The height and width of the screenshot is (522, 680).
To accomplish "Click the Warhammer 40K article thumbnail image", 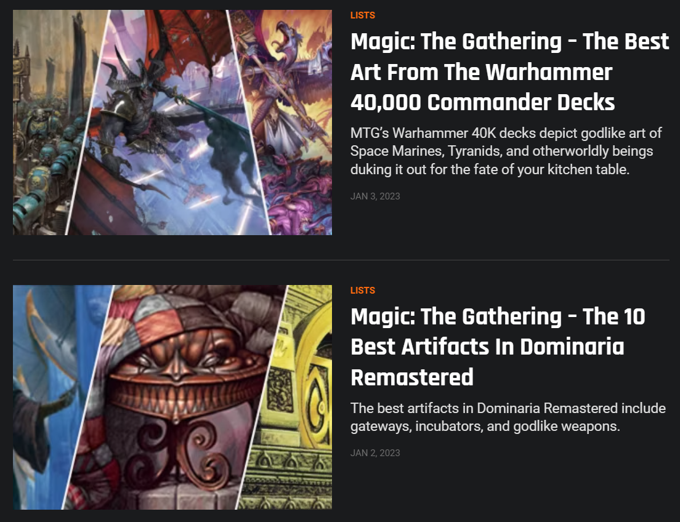I will point(172,122).
